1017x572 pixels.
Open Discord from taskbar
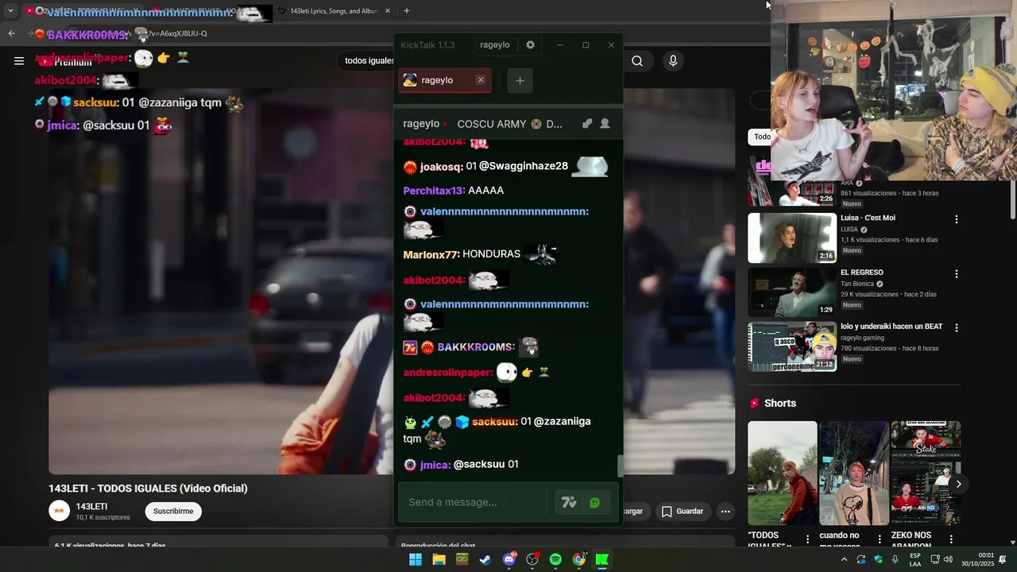509,559
